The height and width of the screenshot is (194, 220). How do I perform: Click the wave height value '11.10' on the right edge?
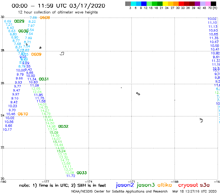tap(212, 23)
